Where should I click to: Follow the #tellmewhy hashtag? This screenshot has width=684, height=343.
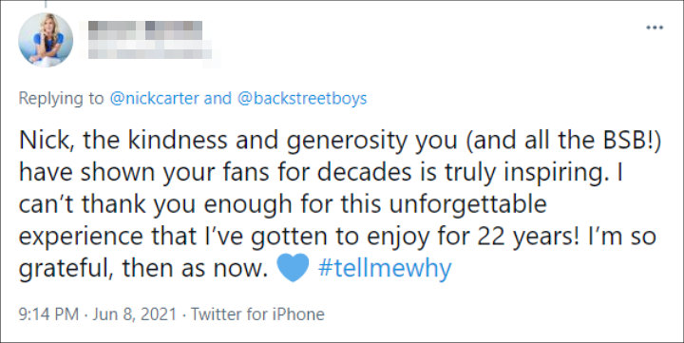(385, 268)
